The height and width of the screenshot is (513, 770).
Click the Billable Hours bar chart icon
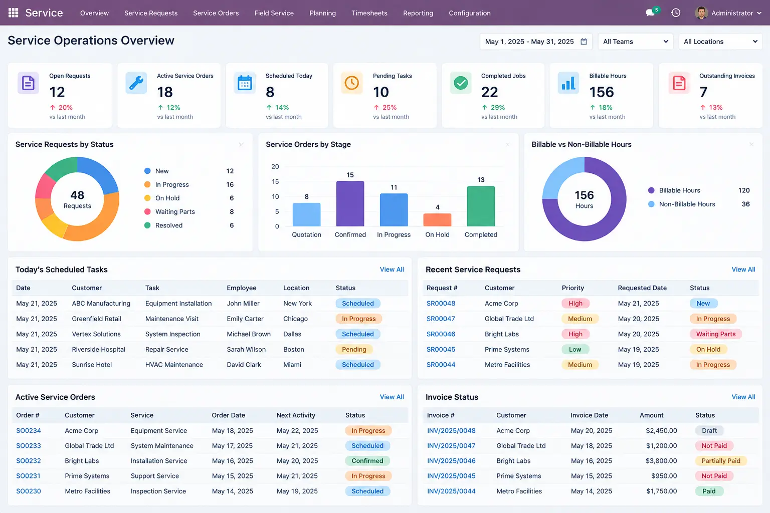click(x=568, y=83)
